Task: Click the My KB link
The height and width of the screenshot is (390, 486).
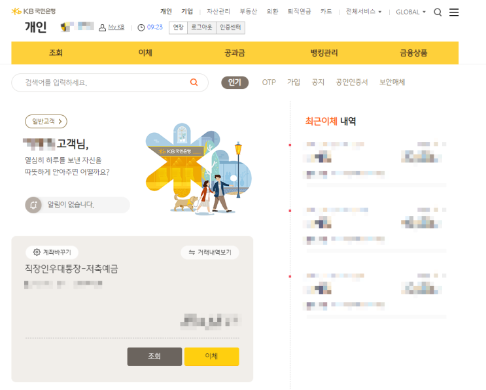Action: coord(116,27)
